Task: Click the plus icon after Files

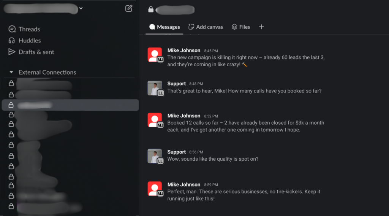Action: (x=261, y=27)
